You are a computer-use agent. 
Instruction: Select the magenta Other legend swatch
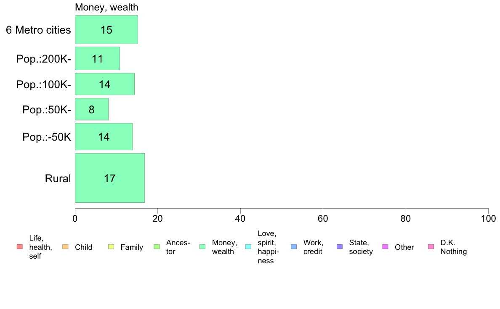tap(385, 246)
